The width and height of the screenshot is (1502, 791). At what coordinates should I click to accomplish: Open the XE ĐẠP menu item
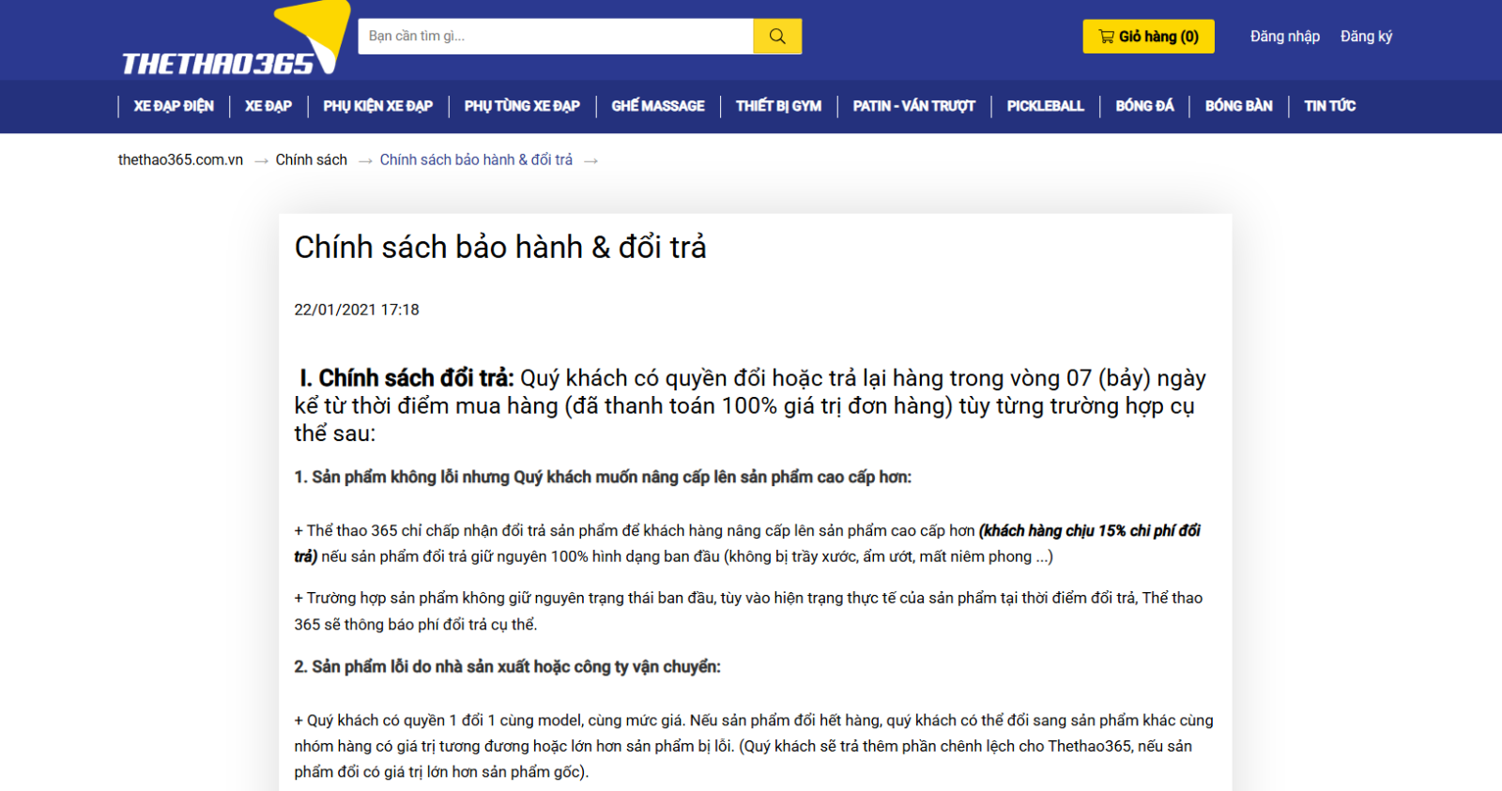coord(268,106)
